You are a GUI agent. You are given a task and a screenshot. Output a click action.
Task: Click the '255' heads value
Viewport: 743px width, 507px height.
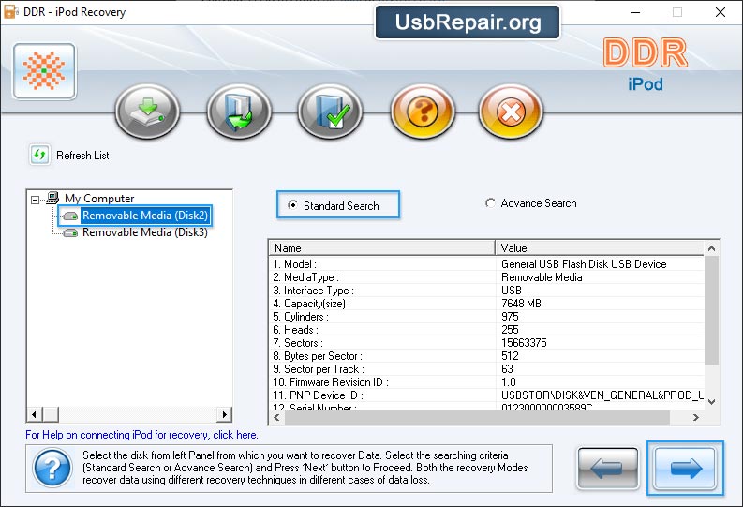[x=510, y=330]
